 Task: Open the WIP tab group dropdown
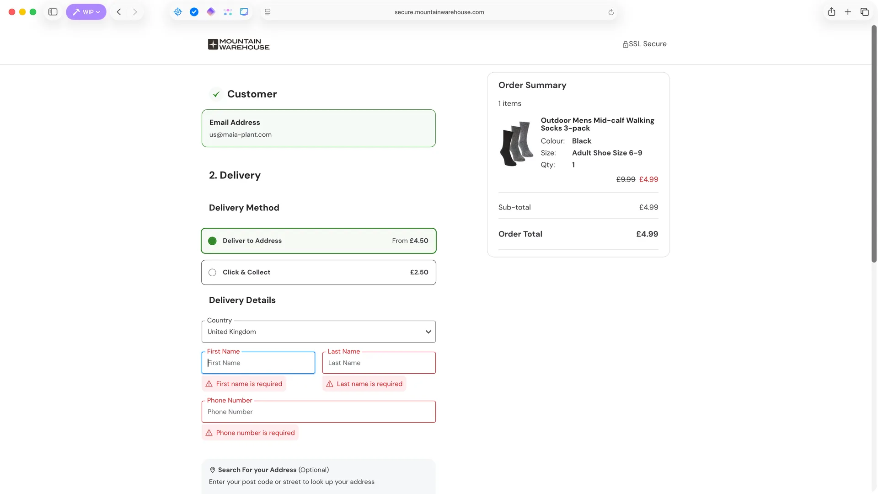click(86, 12)
